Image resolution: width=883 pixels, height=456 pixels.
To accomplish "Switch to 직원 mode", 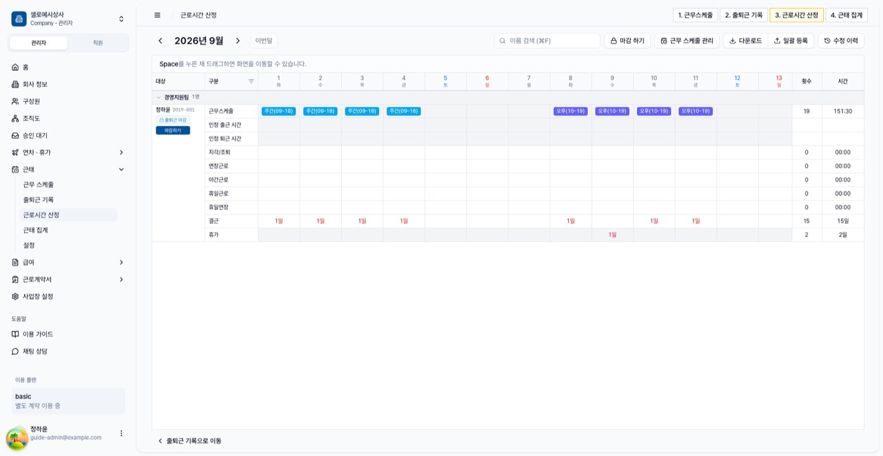I will click(x=98, y=43).
